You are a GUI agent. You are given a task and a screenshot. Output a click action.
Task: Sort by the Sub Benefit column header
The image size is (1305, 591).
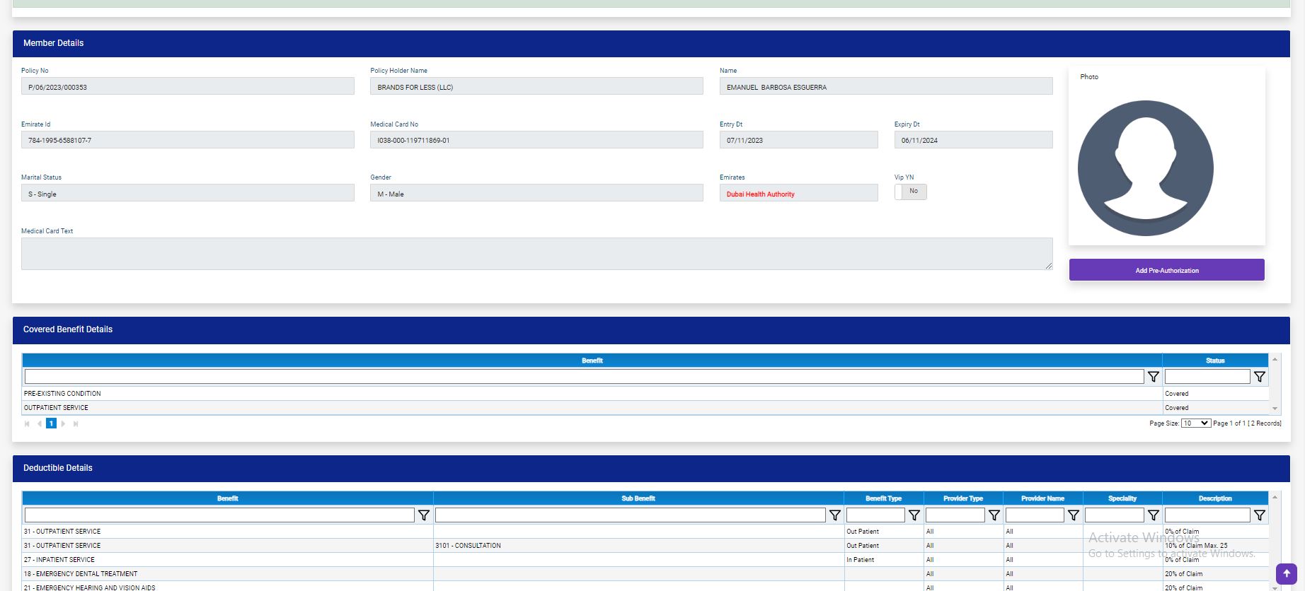(638, 498)
